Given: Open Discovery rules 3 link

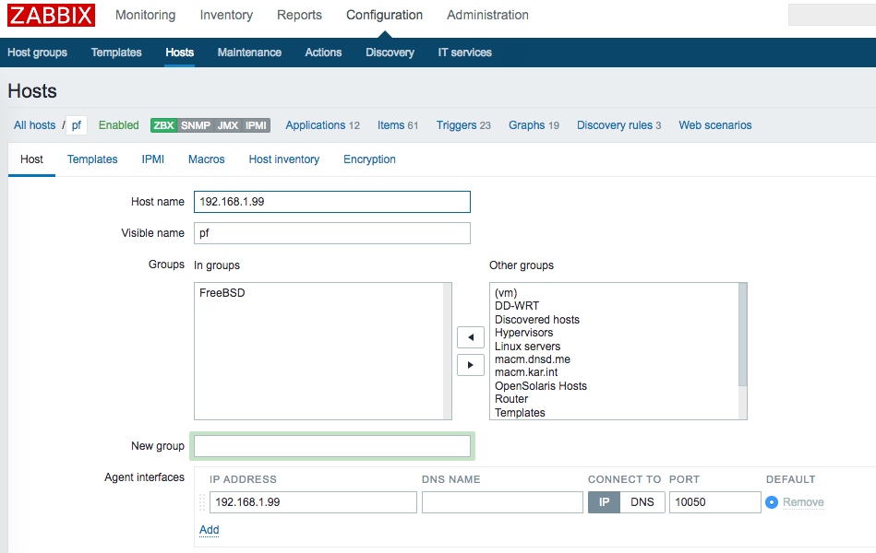Looking at the screenshot, I should point(618,125).
